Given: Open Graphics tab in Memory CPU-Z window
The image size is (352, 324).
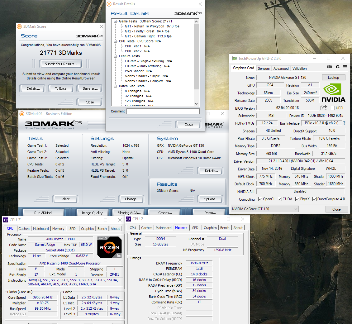Looking at the screenshot, I should (x=210, y=228).
